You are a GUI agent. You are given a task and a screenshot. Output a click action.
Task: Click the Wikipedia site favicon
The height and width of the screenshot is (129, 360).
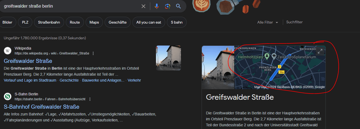(8, 51)
